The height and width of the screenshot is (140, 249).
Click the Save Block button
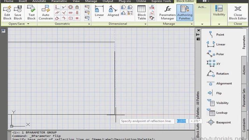[18, 13]
